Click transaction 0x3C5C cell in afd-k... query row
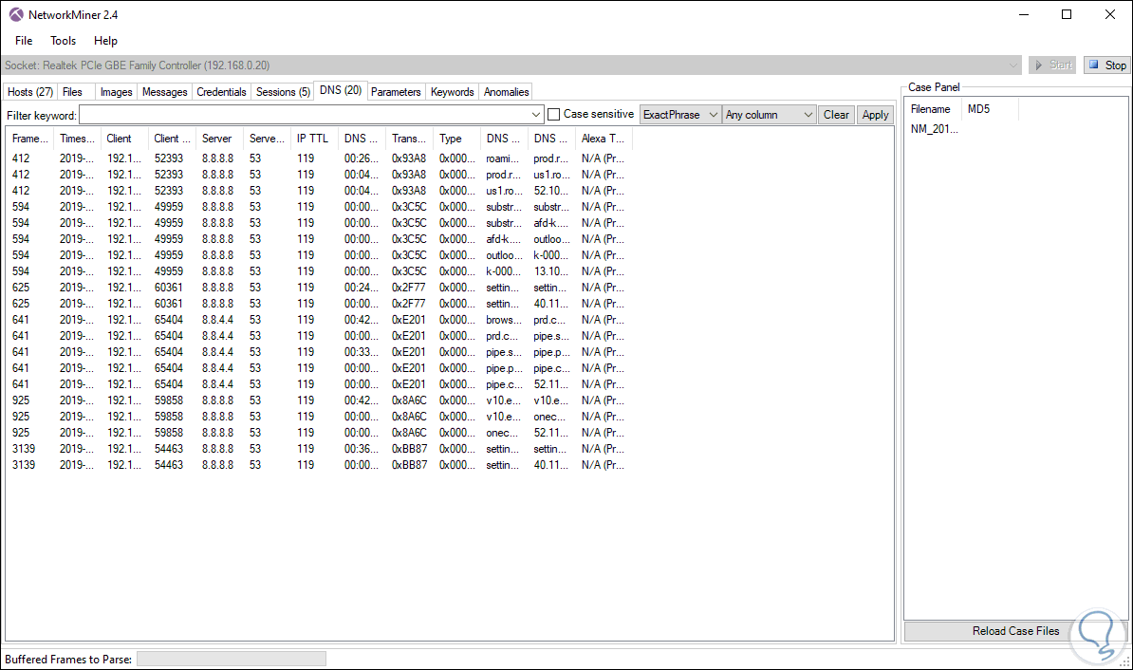The image size is (1133, 670). (409, 239)
